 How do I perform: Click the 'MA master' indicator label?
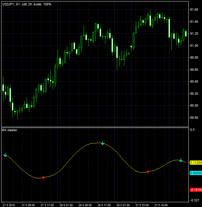point(9,130)
